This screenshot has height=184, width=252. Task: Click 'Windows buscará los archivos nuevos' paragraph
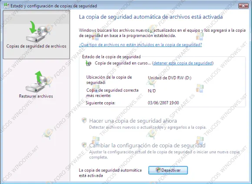(x=162, y=33)
